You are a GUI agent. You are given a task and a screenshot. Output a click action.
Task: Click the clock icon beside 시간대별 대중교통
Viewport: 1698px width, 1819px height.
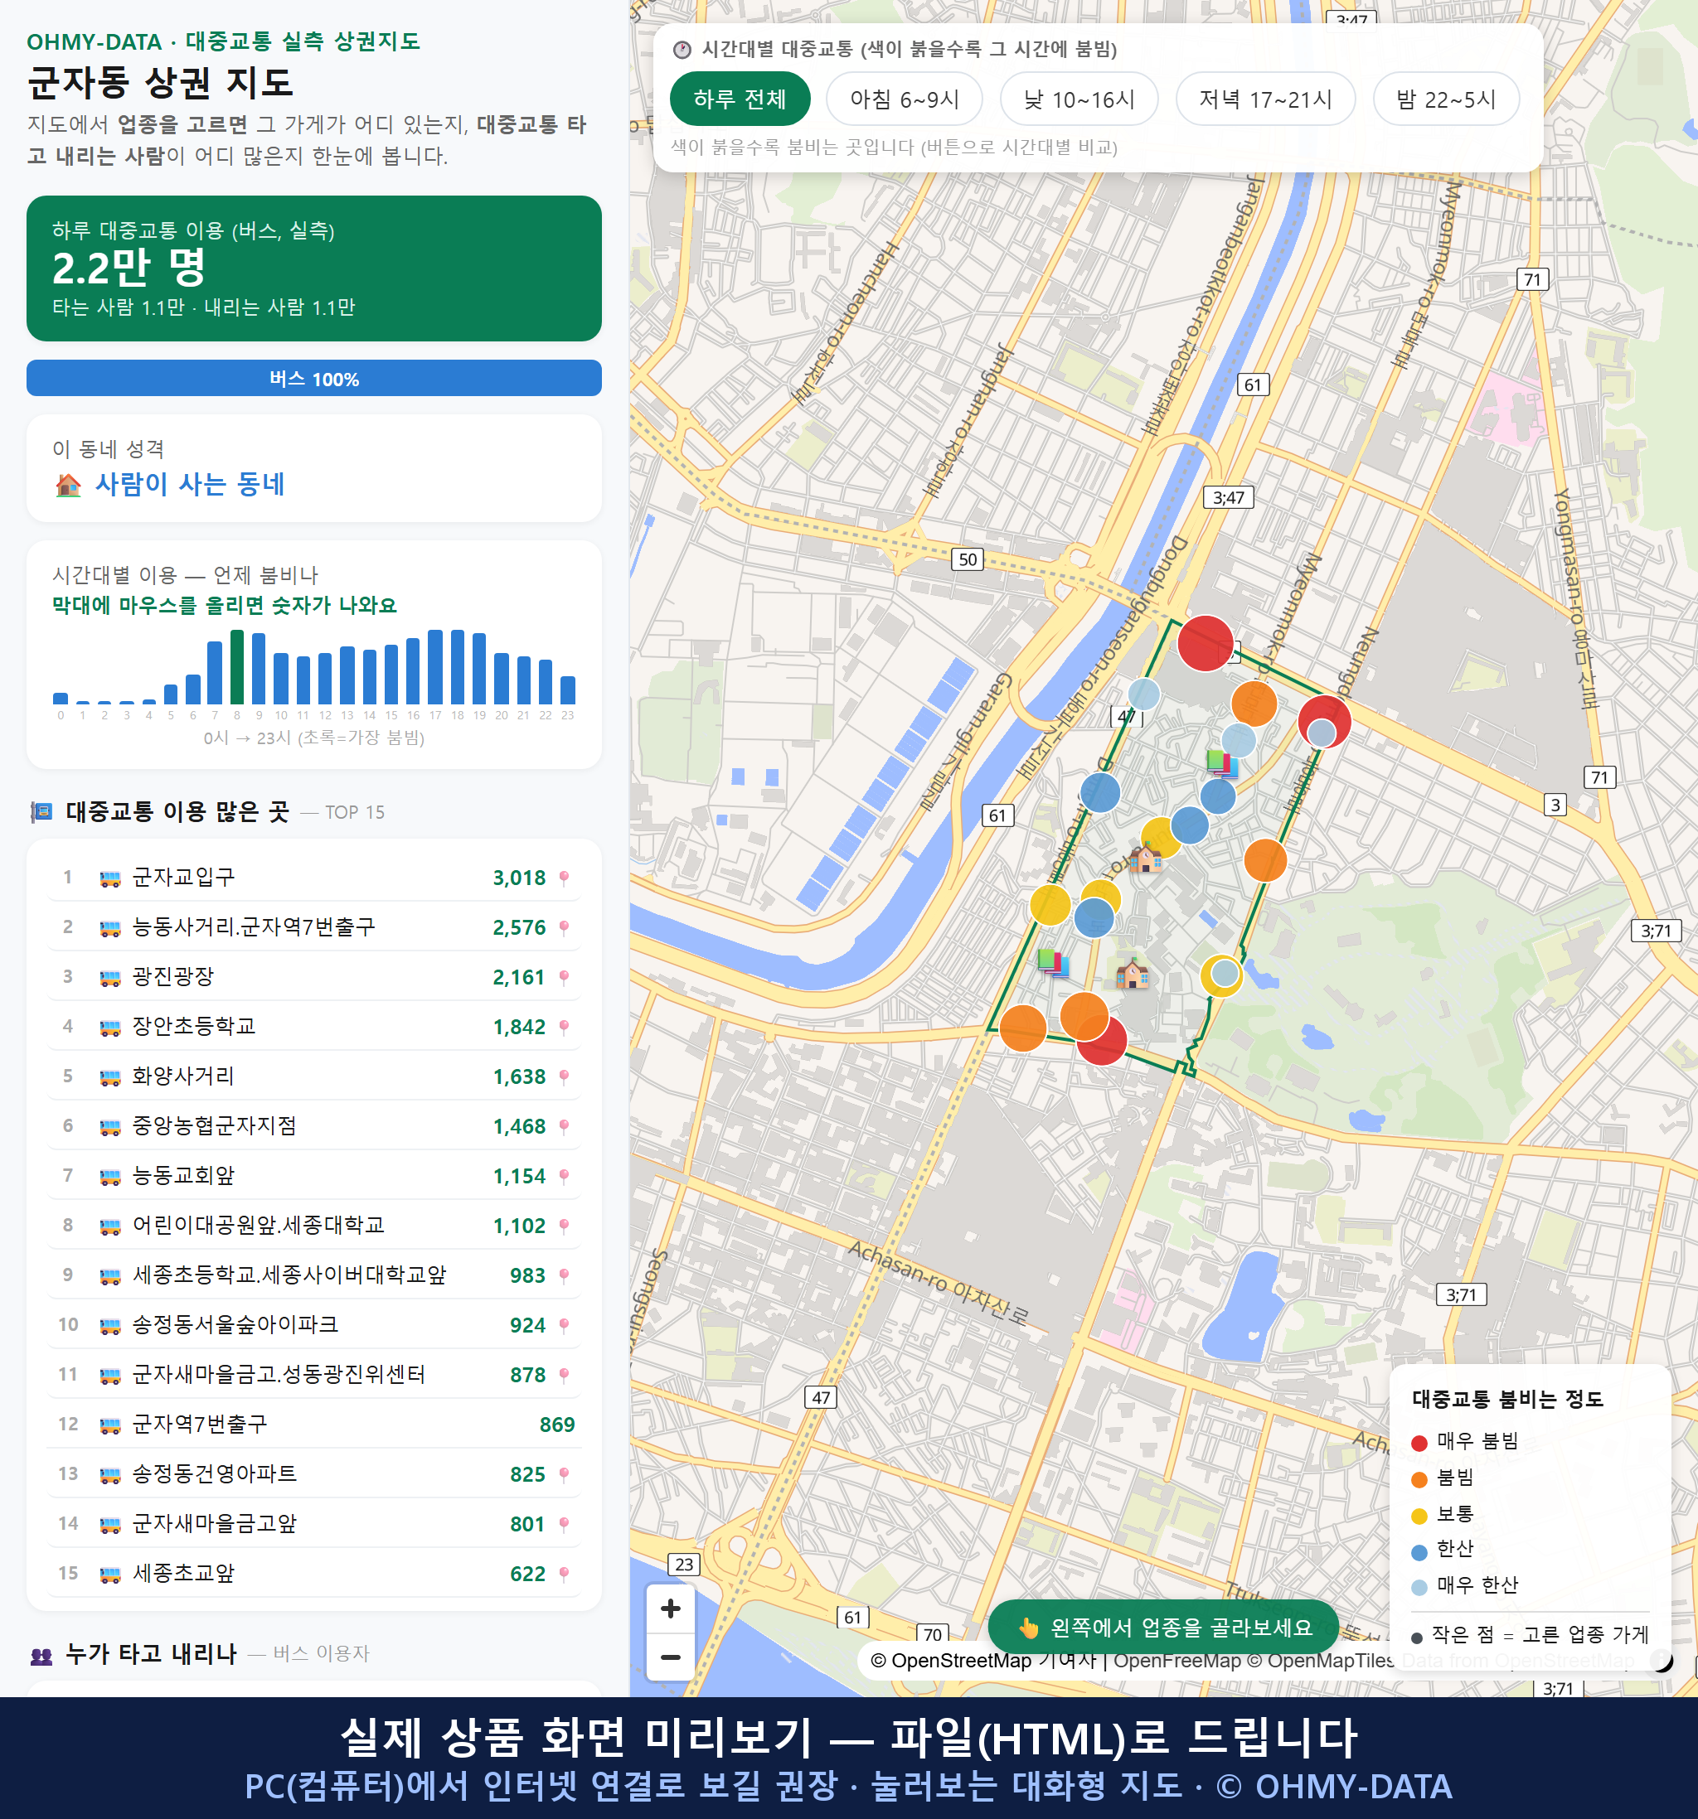[x=682, y=50]
